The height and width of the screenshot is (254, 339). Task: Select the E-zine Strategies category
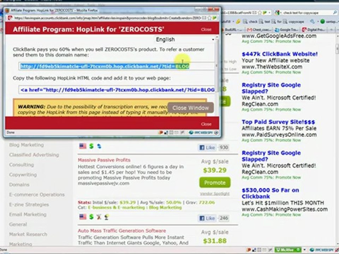[x=29, y=205]
